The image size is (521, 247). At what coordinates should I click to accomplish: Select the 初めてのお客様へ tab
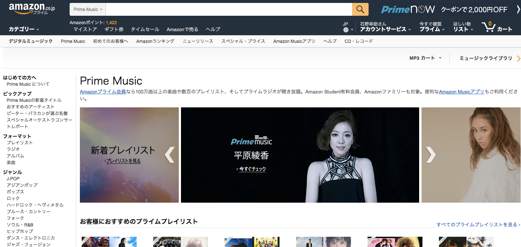point(111,41)
